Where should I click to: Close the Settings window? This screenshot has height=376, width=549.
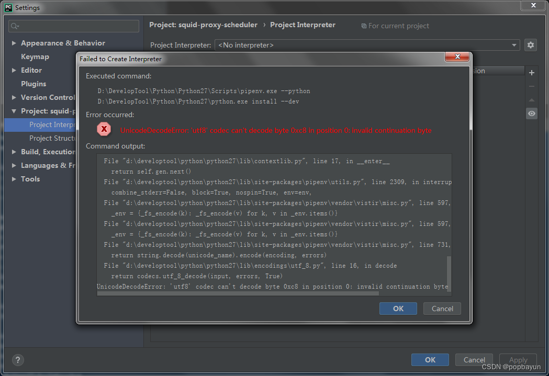[x=533, y=5]
